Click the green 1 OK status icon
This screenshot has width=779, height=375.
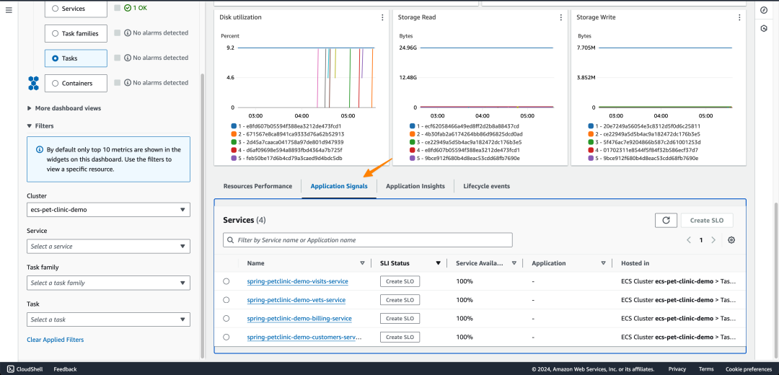point(128,8)
